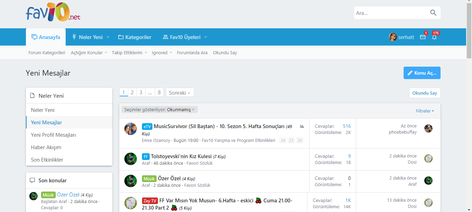Click serhatt's user avatar

393,37
